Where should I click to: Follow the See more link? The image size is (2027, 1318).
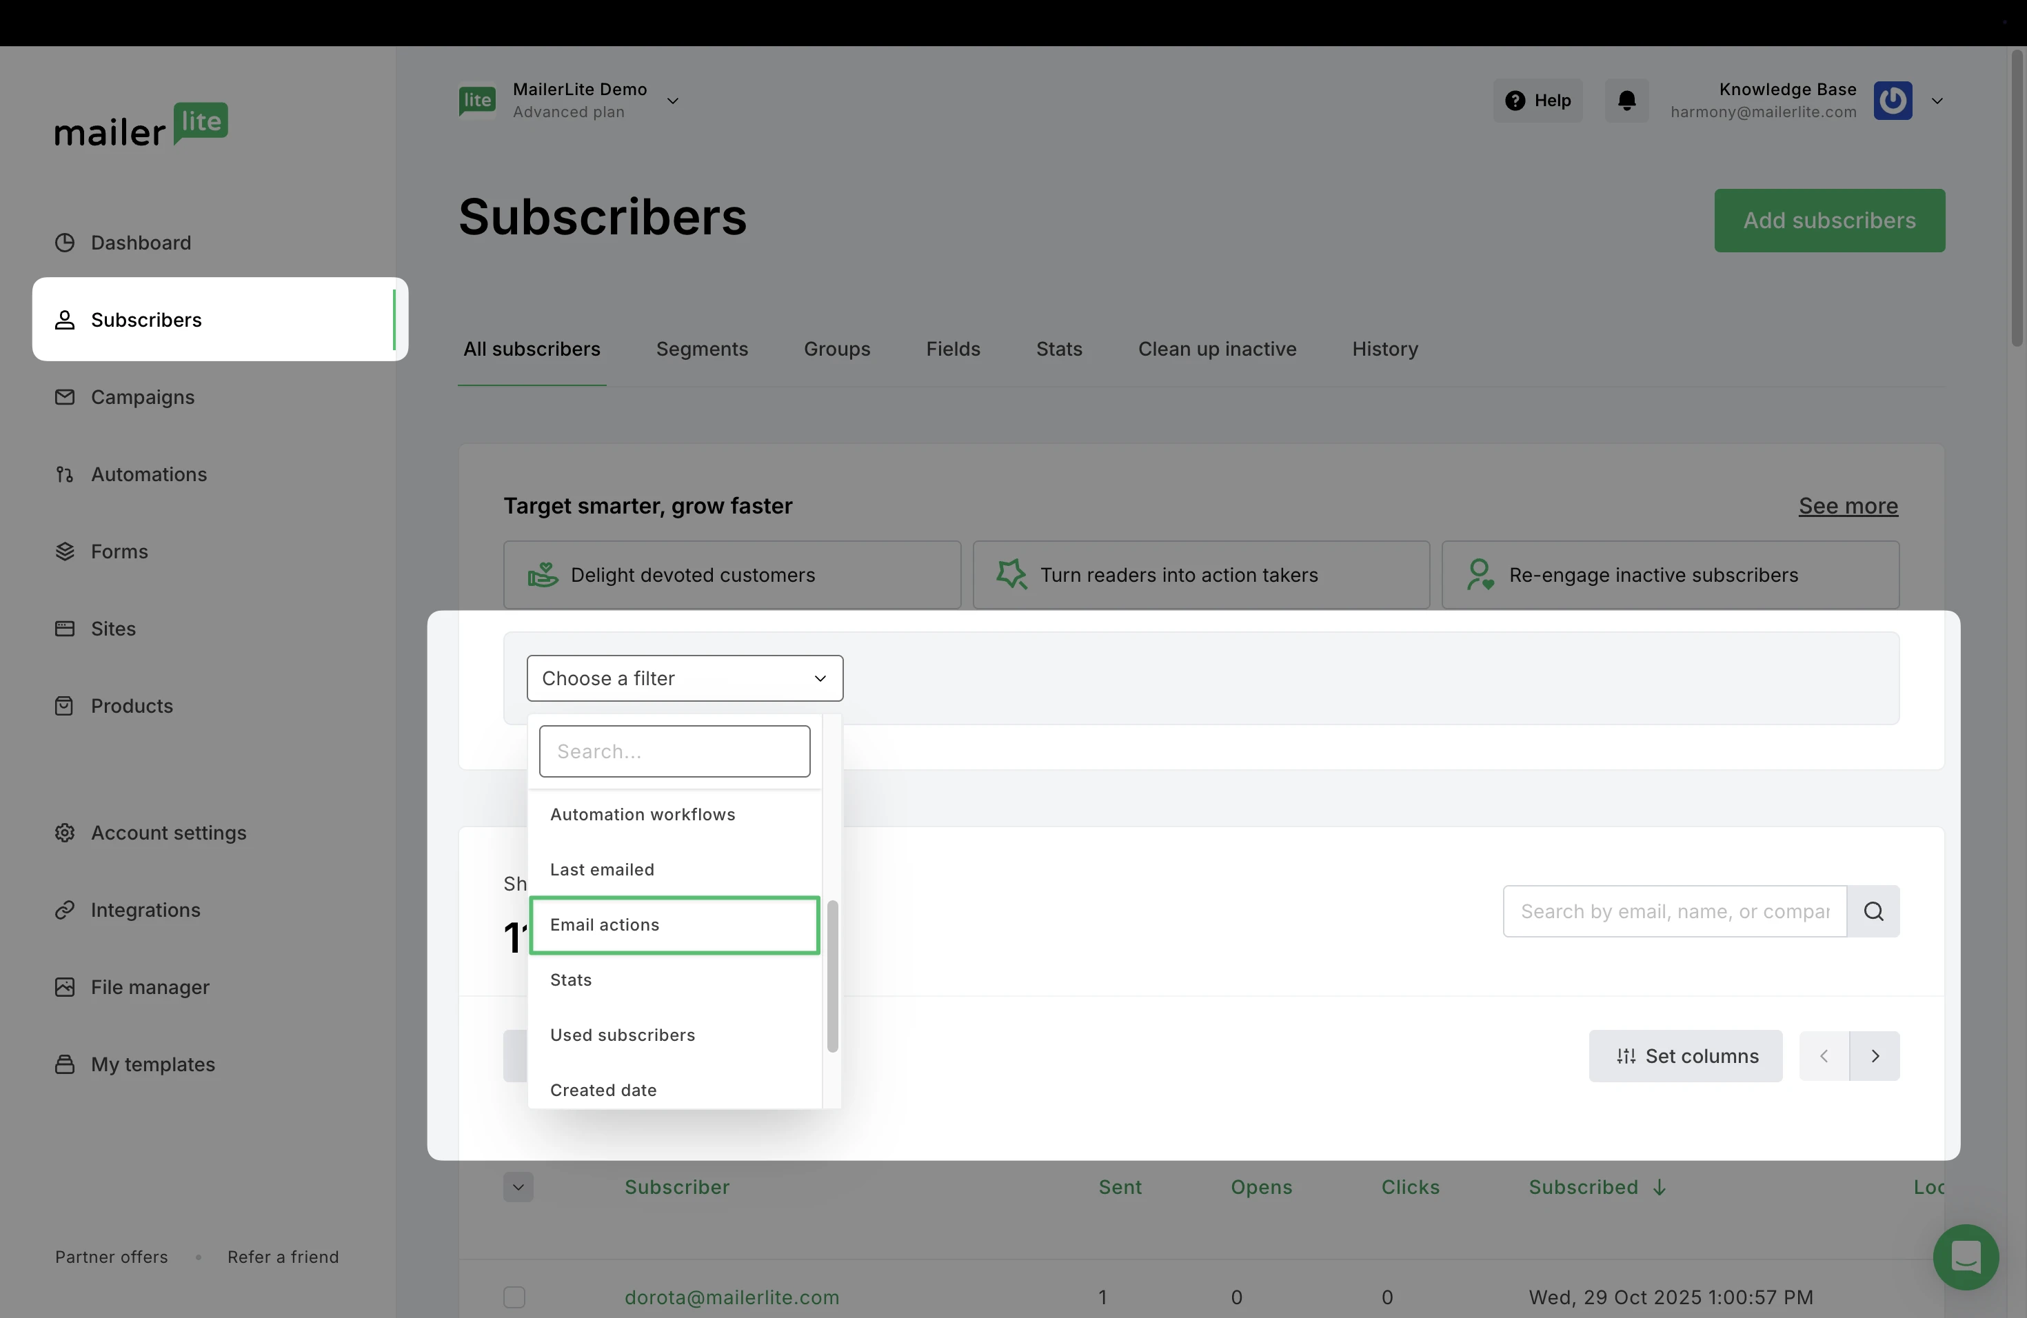(x=1847, y=506)
